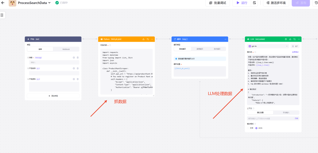Click the warning icon on Python node

[143, 39]
